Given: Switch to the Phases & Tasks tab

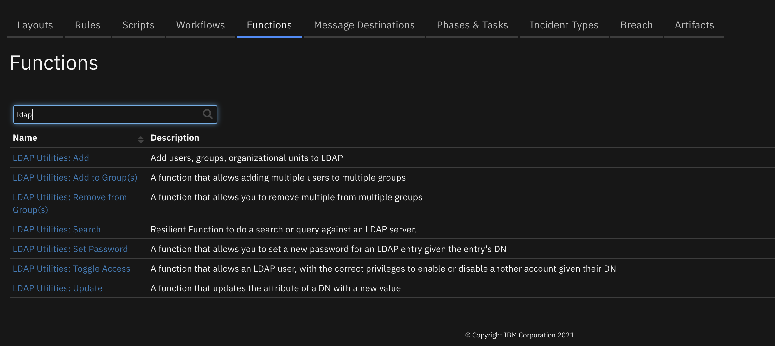Looking at the screenshot, I should tap(472, 25).
